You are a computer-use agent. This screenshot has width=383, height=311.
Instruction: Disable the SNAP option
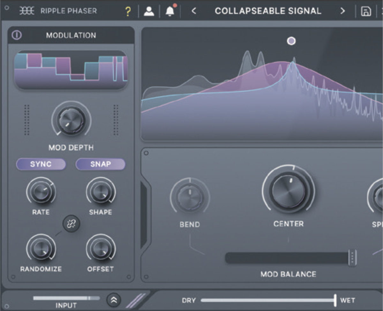click(x=100, y=164)
